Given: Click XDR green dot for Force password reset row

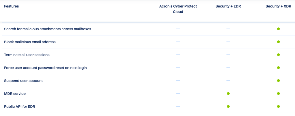Looking at the screenshot, I should coord(278,68).
